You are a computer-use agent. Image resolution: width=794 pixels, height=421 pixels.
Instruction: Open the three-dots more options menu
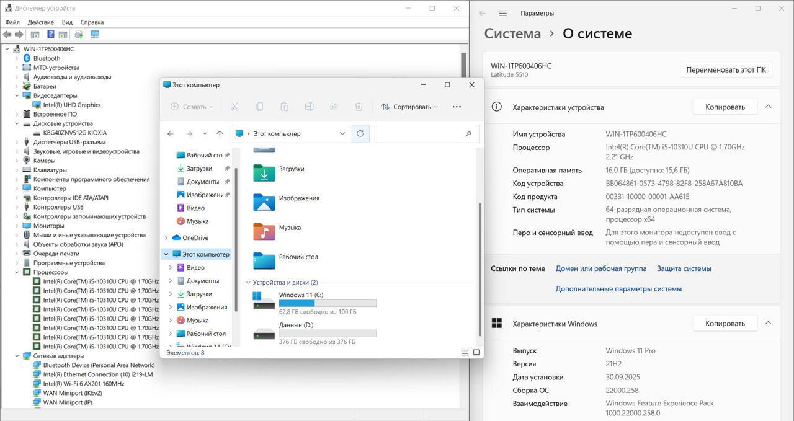(457, 107)
